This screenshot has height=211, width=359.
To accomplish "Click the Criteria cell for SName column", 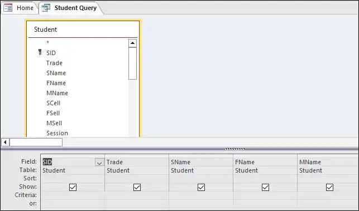I will point(201,195).
